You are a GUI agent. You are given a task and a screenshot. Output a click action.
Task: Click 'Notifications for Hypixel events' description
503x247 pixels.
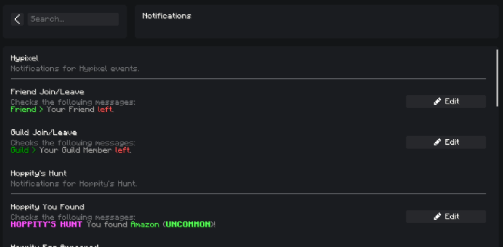click(x=75, y=69)
